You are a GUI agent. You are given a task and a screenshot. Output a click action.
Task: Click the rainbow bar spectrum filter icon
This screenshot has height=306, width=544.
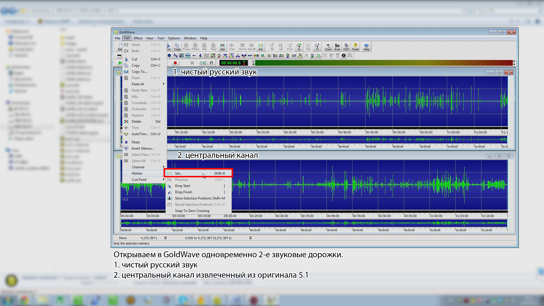(x=256, y=56)
